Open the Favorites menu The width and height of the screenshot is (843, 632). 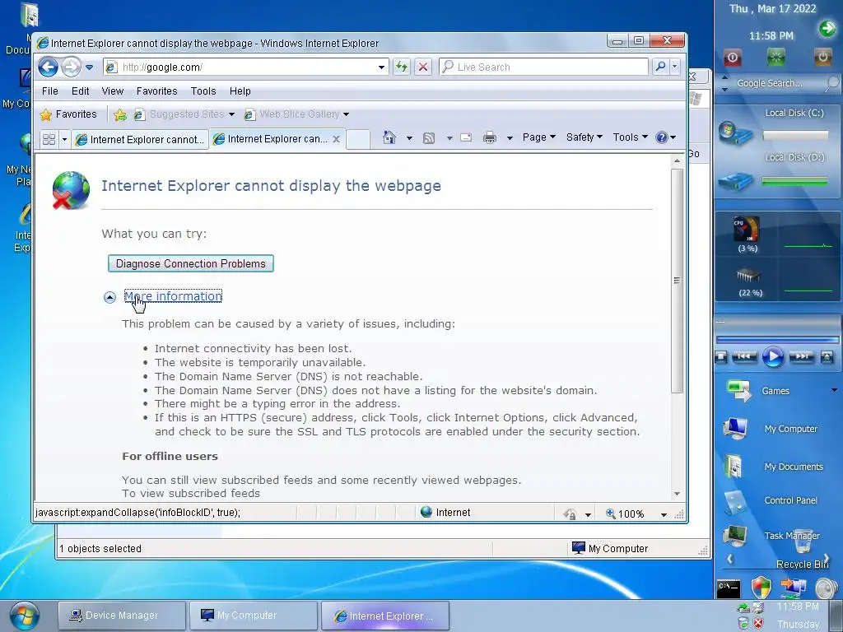[x=157, y=91]
